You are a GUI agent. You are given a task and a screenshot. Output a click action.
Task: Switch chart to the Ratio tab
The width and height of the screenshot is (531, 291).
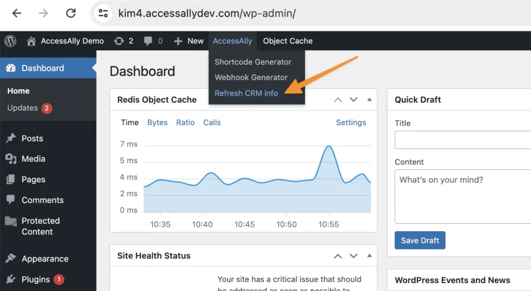(x=185, y=122)
